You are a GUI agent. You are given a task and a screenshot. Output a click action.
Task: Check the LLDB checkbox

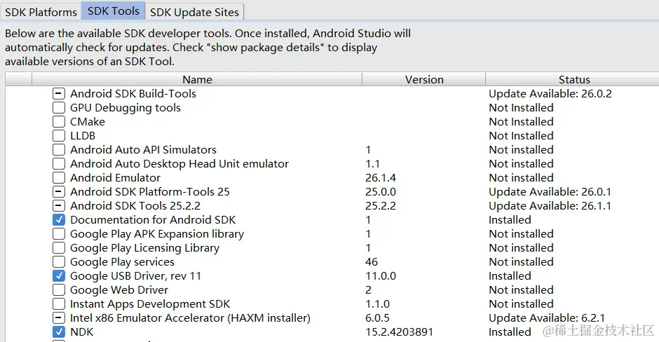[59, 136]
